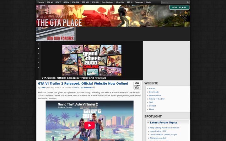Open the 0 Comments link
This screenshot has width=226, height=141.
click(87, 88)
